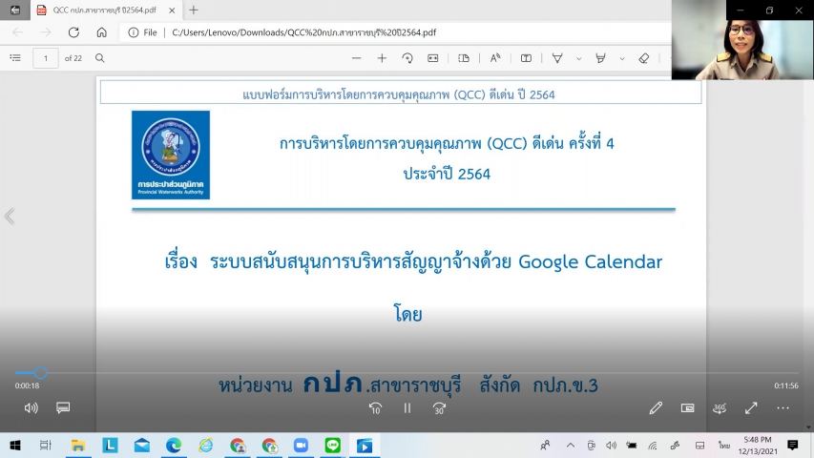This screenshot has height=458, width=814.
Task: Open Microsoft Edge from the taskbar
Action: point(174,445)
